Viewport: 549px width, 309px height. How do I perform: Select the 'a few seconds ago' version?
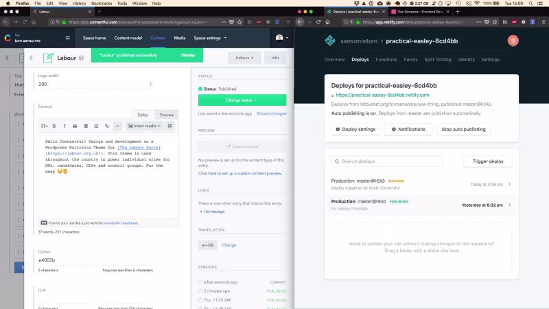tap(200, 282)
